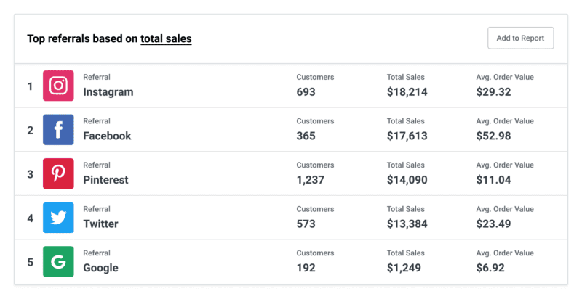Click Instagram's 693 customers count
The image size is (582, 299).
[x=306, y=92]
